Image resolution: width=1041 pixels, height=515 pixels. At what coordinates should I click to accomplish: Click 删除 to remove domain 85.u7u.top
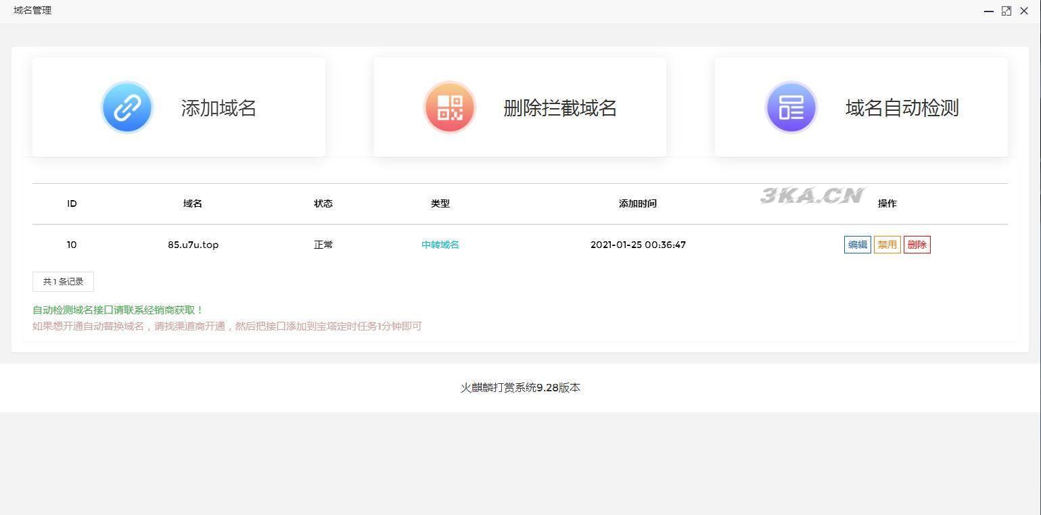[917, 245]
